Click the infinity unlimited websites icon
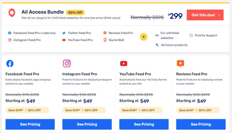Image resolution: width=232 pixels, height=133 pixels. 157,35
